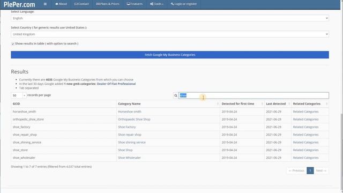Click the Results heading text

pos(19,72)
